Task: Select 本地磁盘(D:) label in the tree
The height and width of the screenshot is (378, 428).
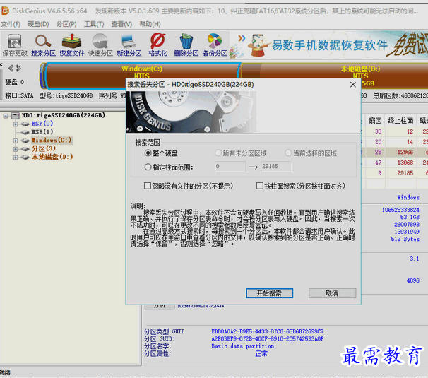Action: point(52,157)
